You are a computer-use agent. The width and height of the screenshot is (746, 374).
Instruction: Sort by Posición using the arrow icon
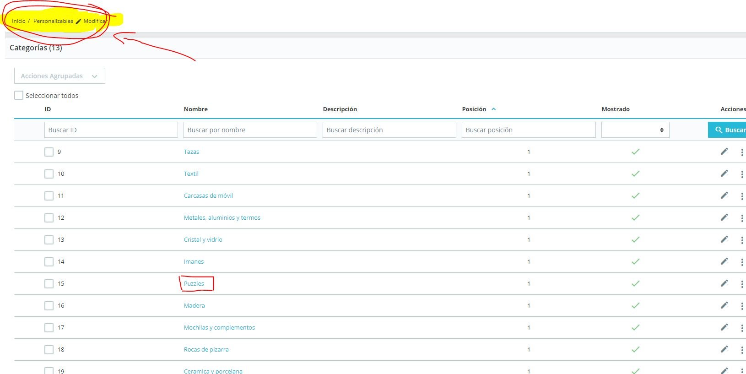(x=493, y=109)
